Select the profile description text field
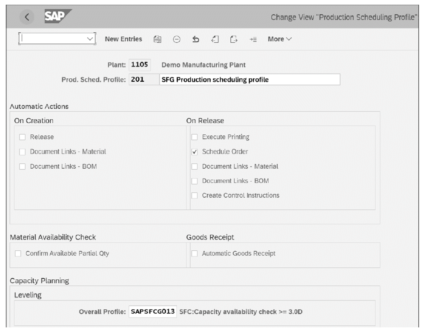 point(249,80)
